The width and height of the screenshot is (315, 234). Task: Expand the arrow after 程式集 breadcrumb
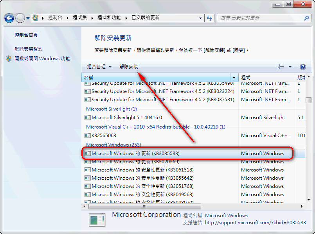[92, 18]
